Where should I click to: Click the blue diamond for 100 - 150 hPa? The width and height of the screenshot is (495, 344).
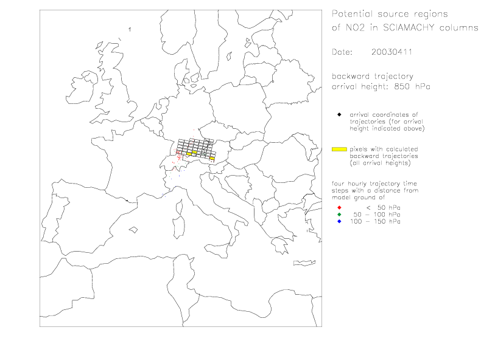[x=339, y=221]
